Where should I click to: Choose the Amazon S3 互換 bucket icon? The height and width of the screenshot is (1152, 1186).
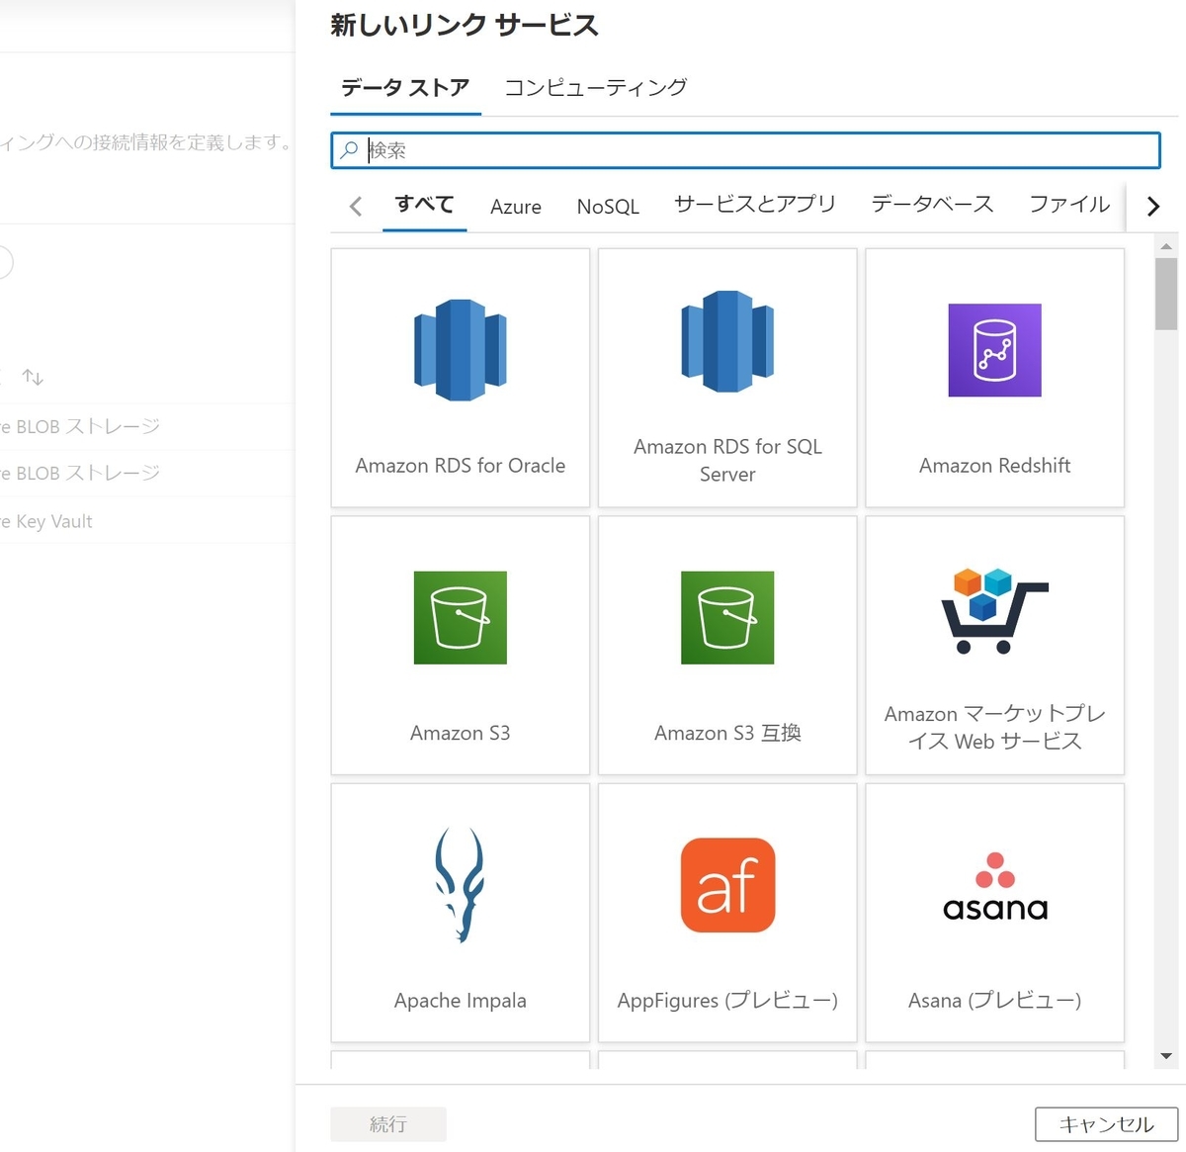[727, 617]
